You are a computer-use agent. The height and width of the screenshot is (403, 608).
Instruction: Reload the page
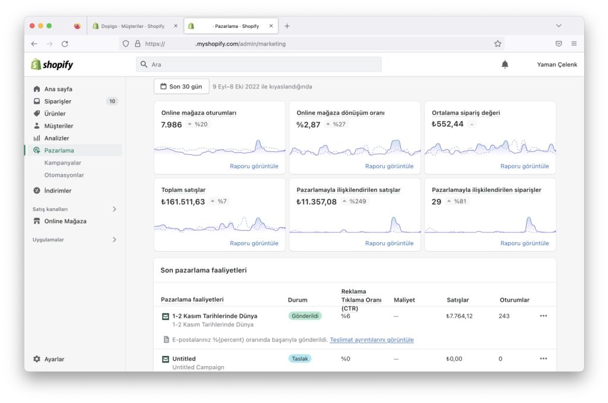pyautogui.click(x=65, y=44)
